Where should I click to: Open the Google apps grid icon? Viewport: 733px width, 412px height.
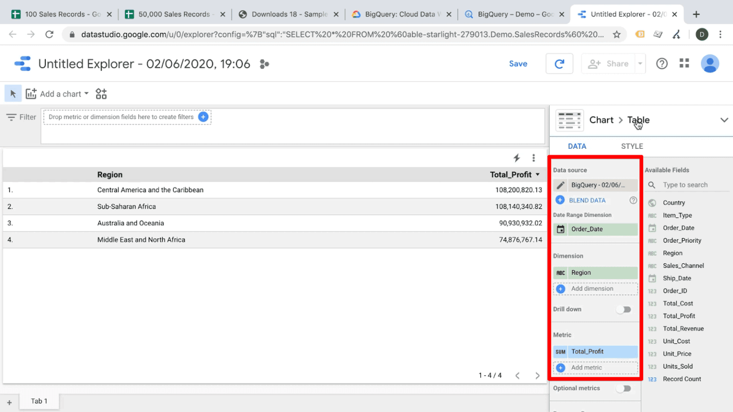pos(684,63)
